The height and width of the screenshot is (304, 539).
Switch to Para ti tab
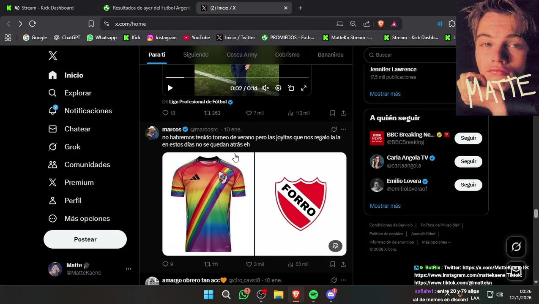(157, 54)
